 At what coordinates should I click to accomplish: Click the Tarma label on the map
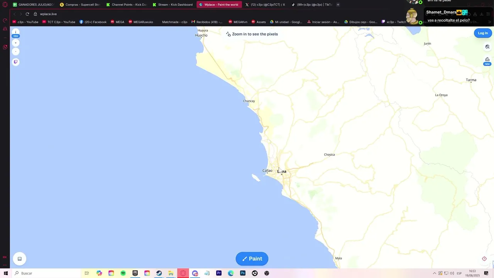coord(471,80)
